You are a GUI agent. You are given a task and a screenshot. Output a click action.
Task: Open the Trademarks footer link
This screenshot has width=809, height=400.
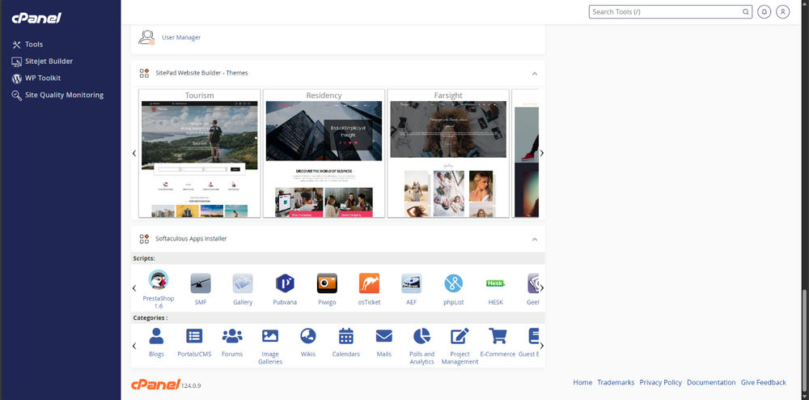pos(616,382)
